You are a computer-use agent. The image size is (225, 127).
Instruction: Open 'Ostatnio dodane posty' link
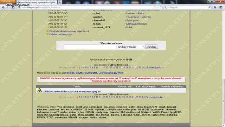(60, 34)
